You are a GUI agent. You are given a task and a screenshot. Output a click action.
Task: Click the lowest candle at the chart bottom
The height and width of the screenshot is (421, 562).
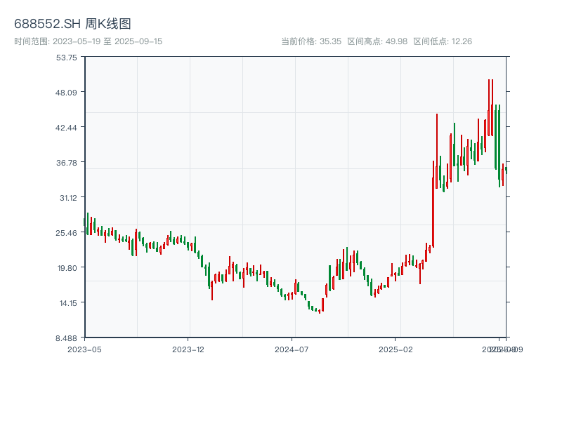320,311
